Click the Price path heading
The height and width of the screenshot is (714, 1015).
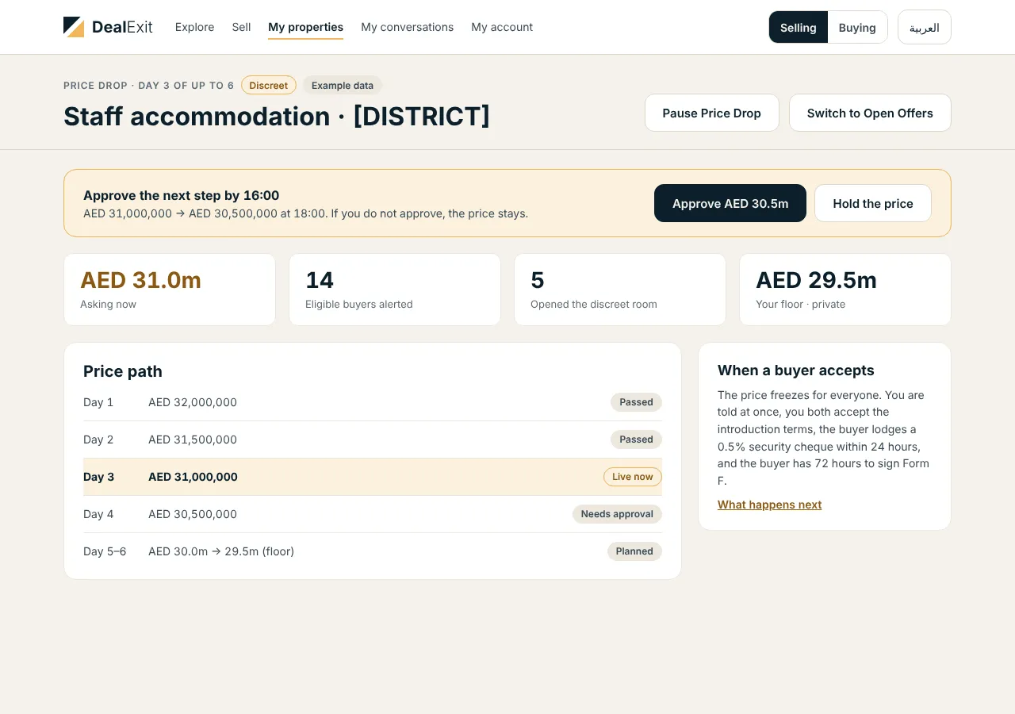click(123, 371)
